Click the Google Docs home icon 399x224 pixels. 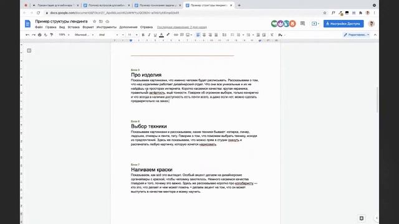pos(27,24)
